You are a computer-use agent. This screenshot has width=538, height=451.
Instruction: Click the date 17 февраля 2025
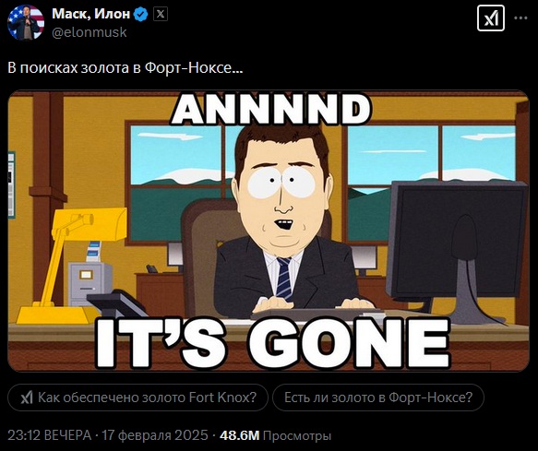point(155,435)
